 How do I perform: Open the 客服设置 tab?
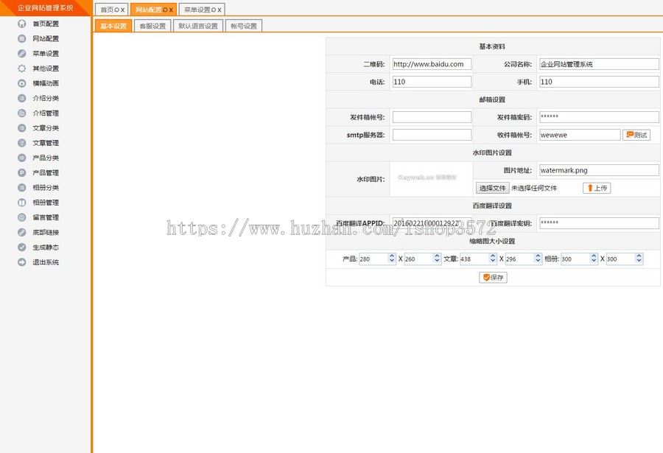pos(152,25)
